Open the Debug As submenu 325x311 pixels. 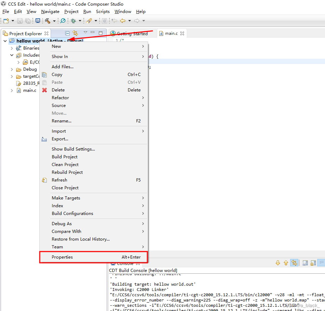click(x=94, y=224)
